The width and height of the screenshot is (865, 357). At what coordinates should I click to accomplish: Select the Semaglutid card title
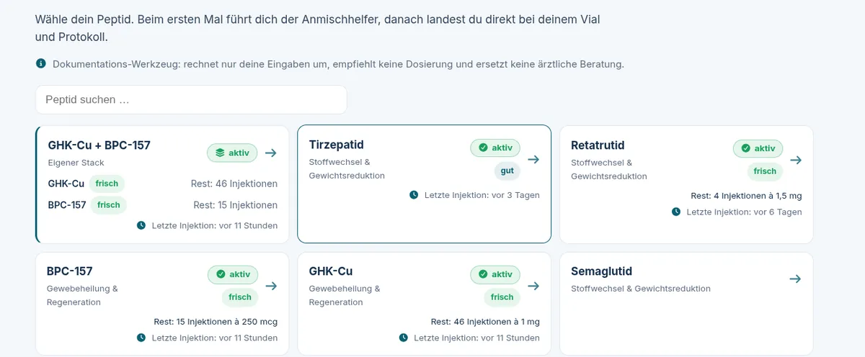click(601, 271)
